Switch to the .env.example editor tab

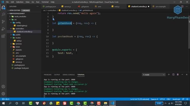(x=161, y=6)
